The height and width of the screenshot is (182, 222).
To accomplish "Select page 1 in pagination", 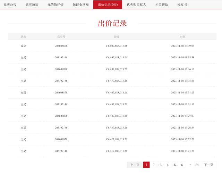I will tap(146, 165).
